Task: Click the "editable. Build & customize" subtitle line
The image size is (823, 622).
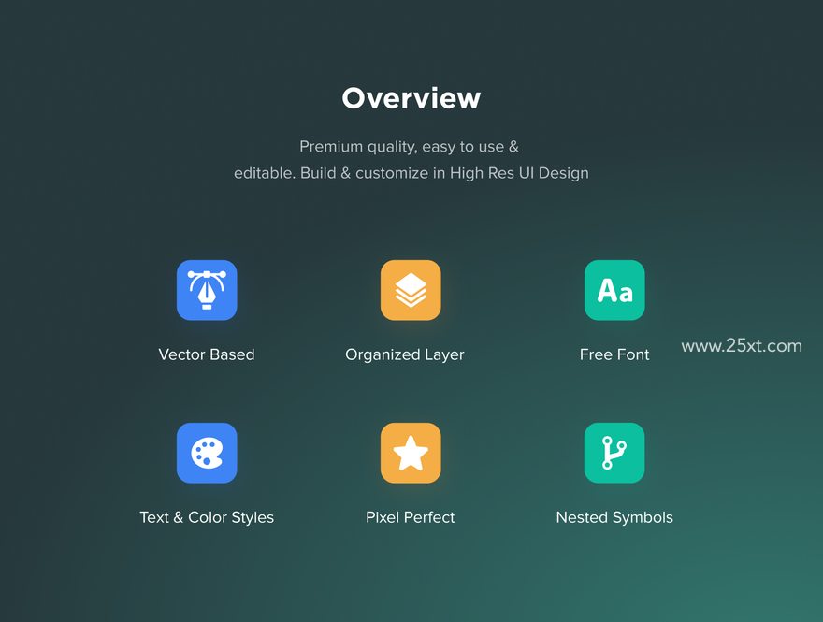Action: [411, 173]
